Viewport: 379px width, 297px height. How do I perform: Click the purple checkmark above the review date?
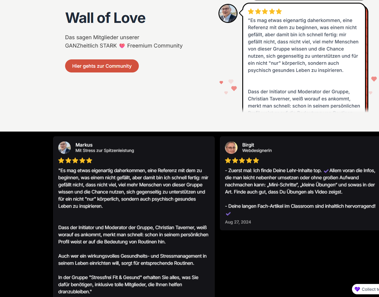tap(228, 214)
